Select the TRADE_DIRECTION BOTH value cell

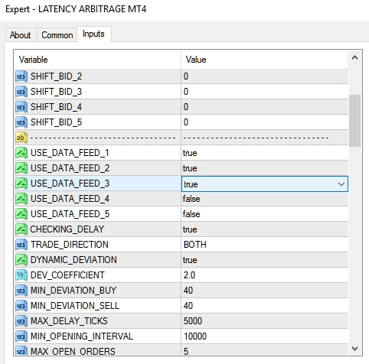pyautogui.click(x=265, y=245)
